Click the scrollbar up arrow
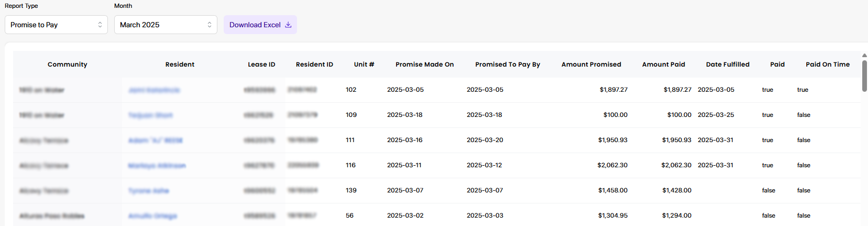Screen dimensions: 868x226 tap(864, 55)
